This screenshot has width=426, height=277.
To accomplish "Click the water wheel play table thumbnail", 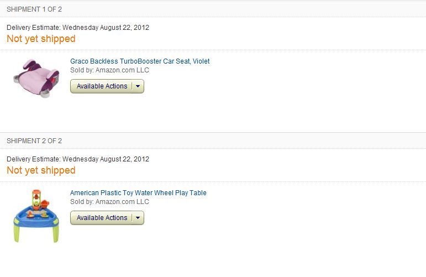I will (35, 216).
